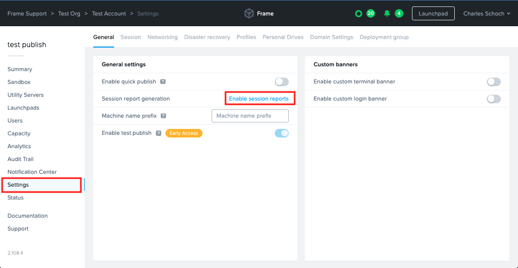Click the version number 2.108.4
The width and height of the screenshot is (518, 268).
click(x=15, y=253)
